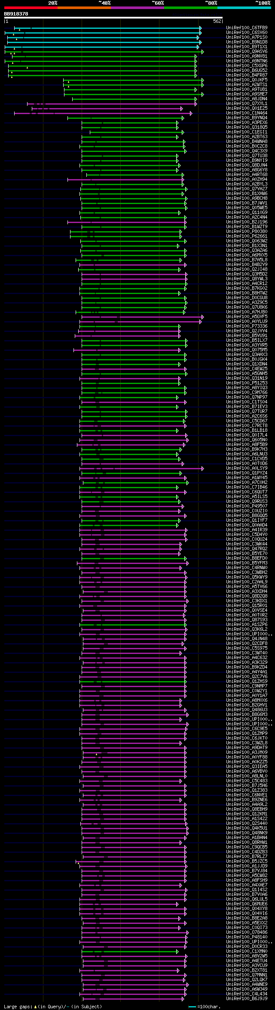Click the hit label UniRef100_C3WT40
This screenshot has height=1010, width=275.
coord(247,653)
